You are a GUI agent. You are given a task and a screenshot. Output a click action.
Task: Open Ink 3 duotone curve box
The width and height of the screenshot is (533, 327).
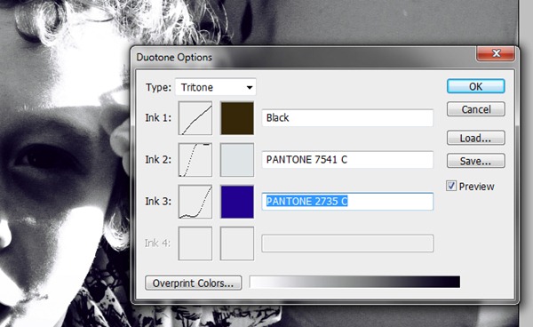pyautogui.click(x=195, y=202)
